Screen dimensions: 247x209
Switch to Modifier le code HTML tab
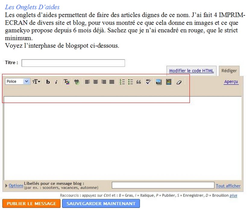click(x=191, y=71)
